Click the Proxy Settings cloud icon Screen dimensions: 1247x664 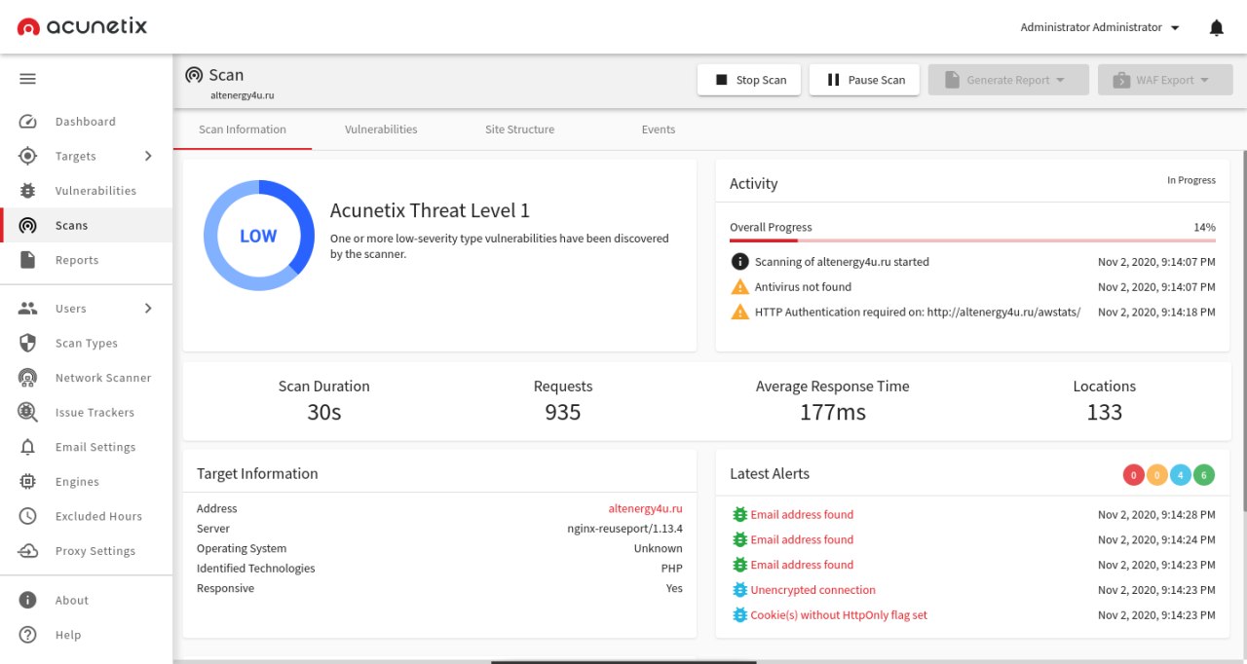point(27,551)
